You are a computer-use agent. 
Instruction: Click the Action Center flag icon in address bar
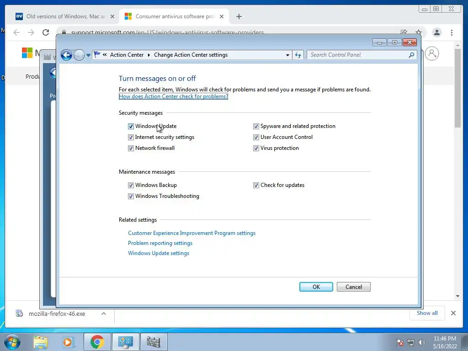coord(97,54)
